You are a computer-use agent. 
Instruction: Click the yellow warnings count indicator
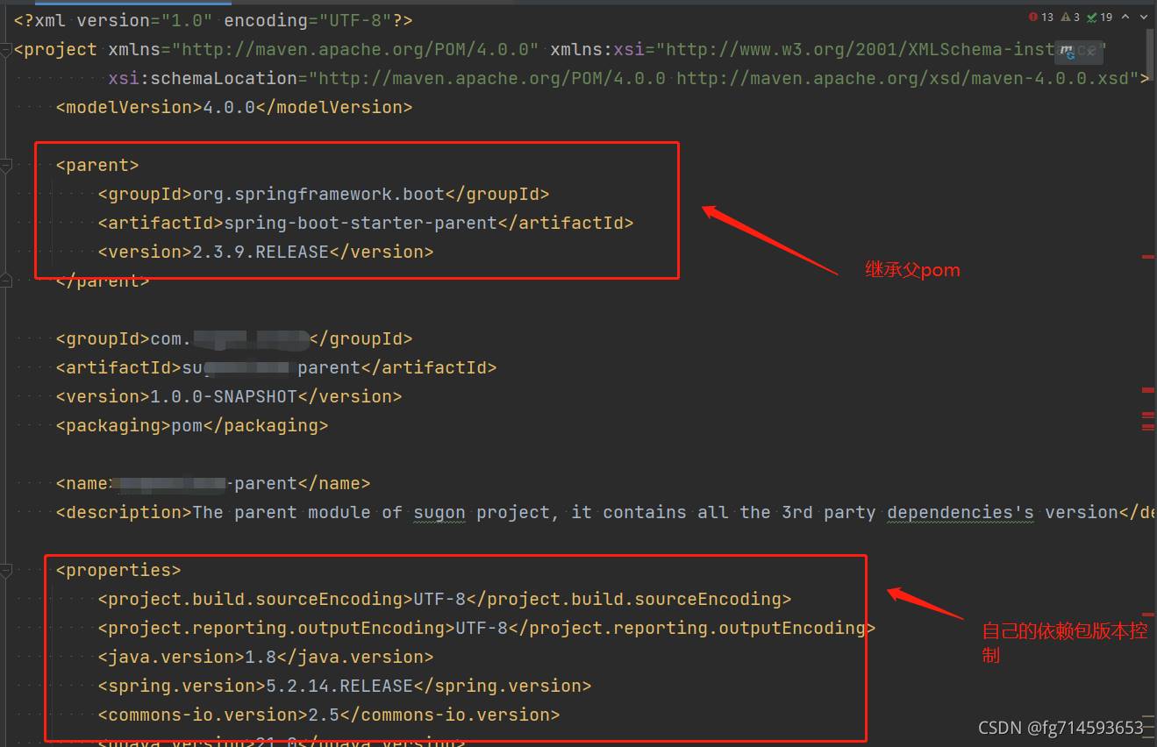[x=1070, y=17]
